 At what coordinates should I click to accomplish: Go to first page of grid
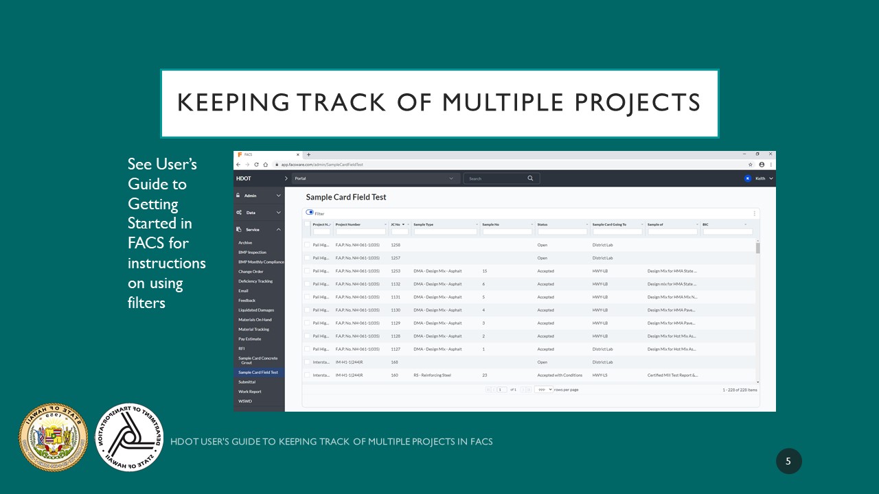click(x=488, y=390)
